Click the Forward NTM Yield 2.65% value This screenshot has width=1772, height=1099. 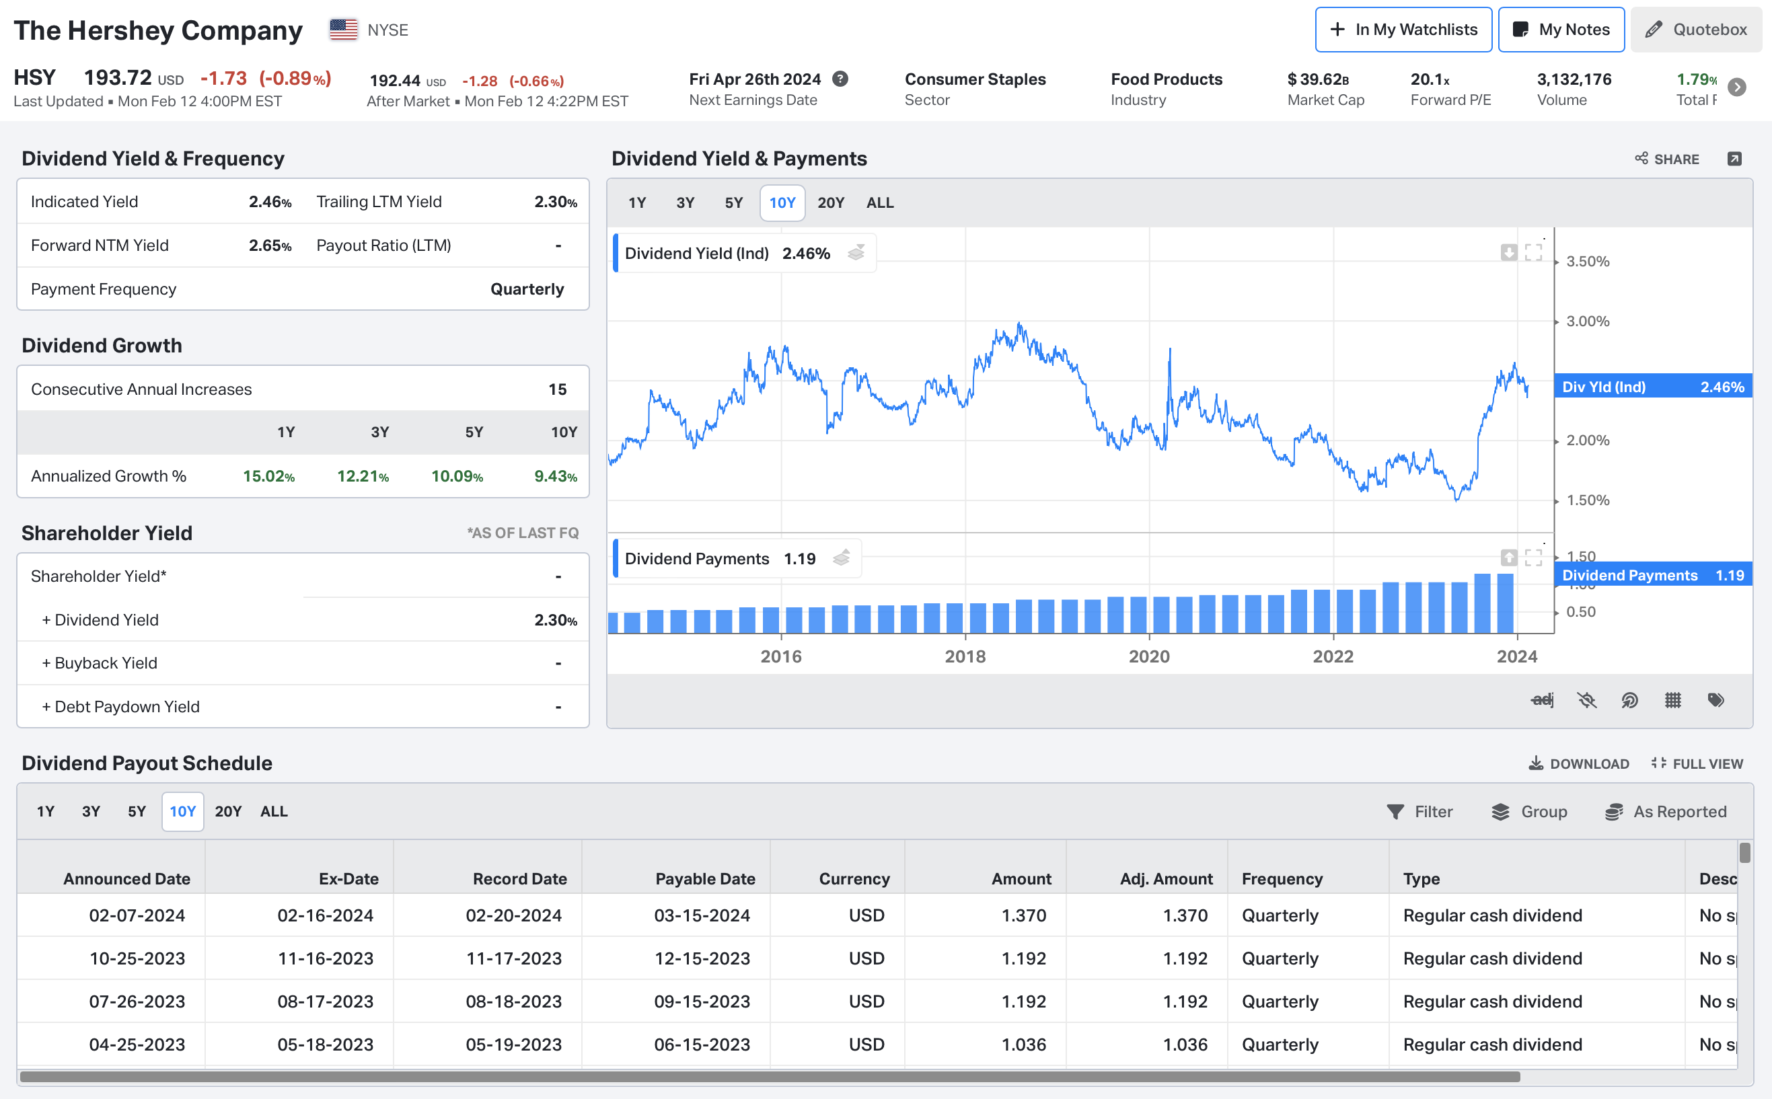coord(270,245)
